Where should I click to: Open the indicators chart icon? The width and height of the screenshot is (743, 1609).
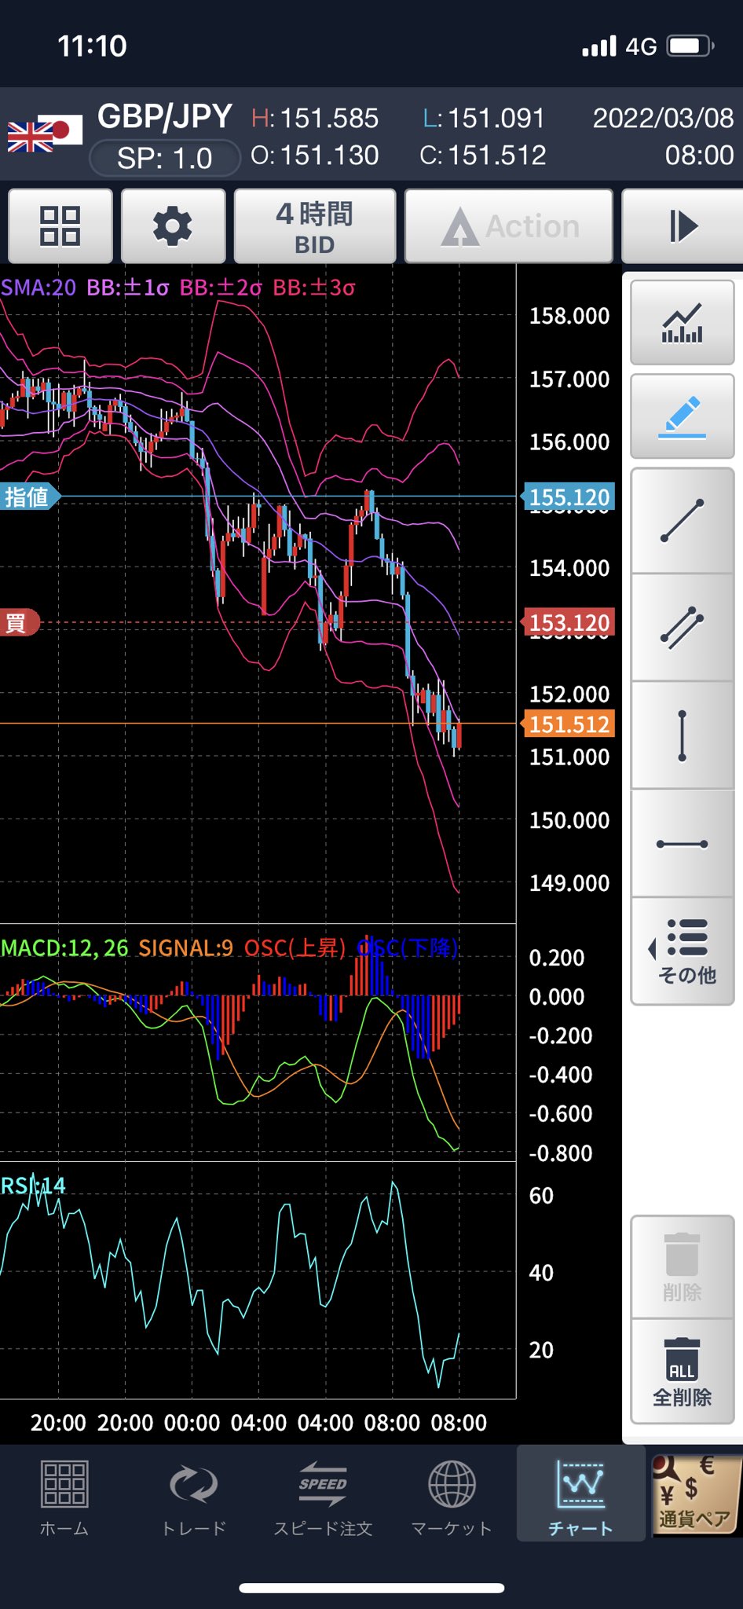[x=683, y=323]
